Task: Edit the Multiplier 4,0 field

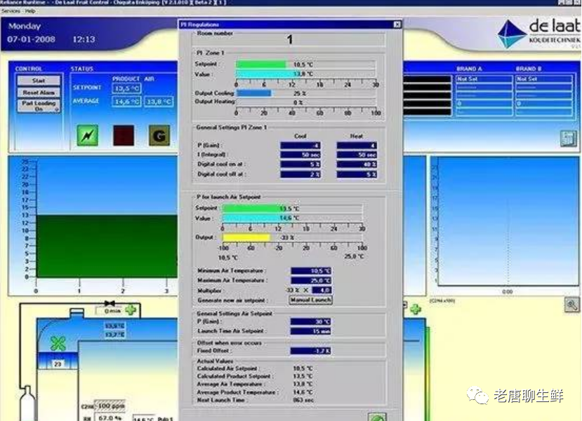Action: coord(322,290)
